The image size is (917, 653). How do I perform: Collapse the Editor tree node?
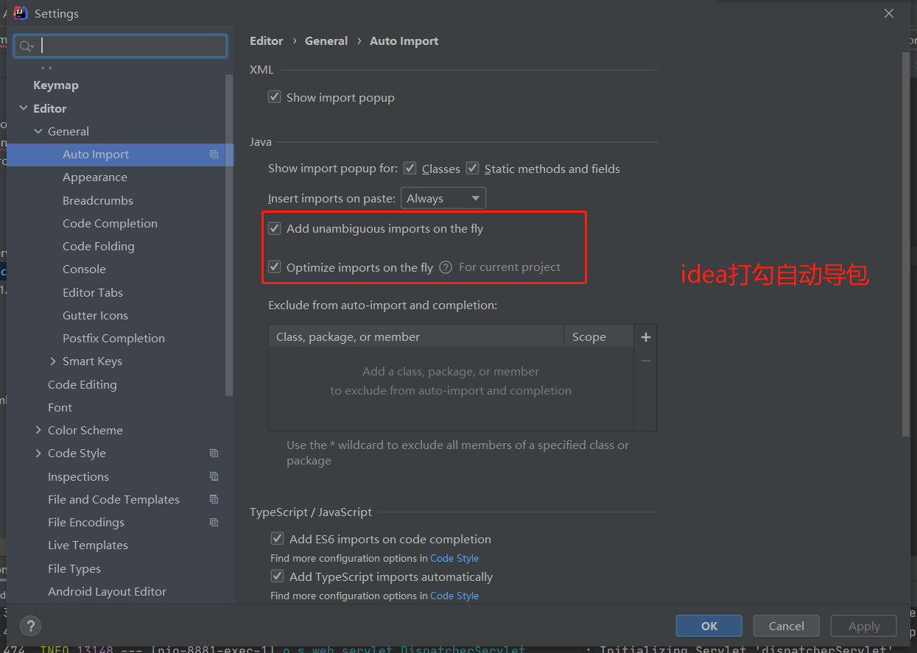coord(23,108)
